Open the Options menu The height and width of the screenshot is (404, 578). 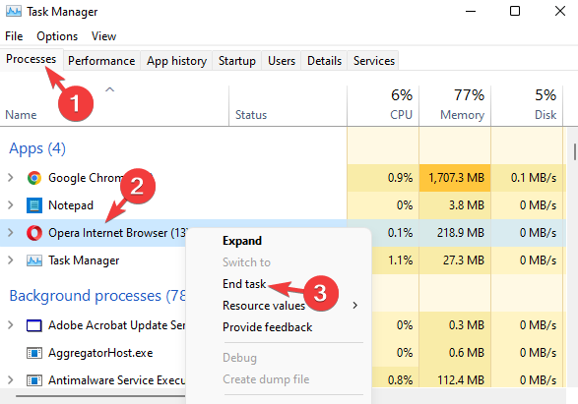click(57, 36)
